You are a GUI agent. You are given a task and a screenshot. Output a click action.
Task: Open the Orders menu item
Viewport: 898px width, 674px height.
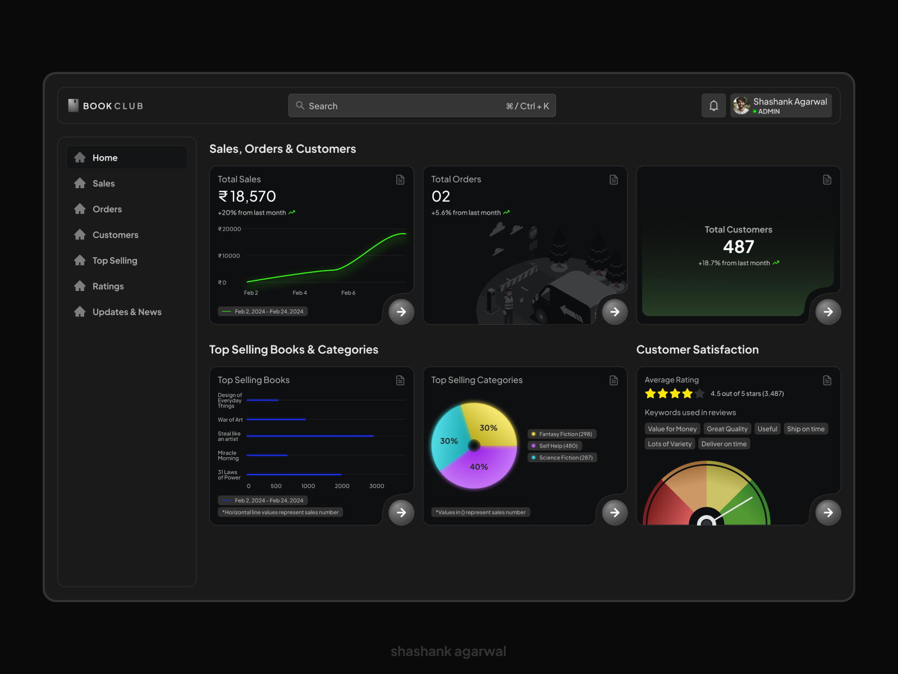(127, 209)
